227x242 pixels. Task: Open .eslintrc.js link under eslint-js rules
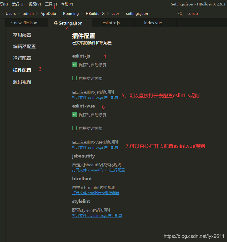point(95,98)
